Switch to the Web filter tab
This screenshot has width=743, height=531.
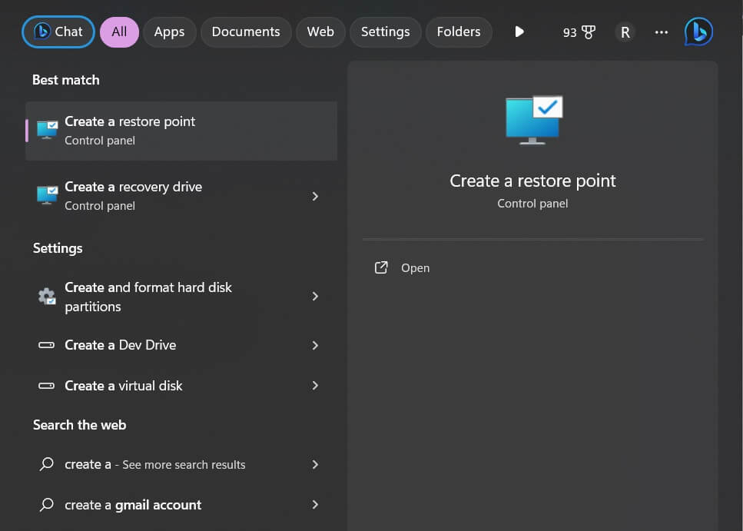[x=320, y=32]
